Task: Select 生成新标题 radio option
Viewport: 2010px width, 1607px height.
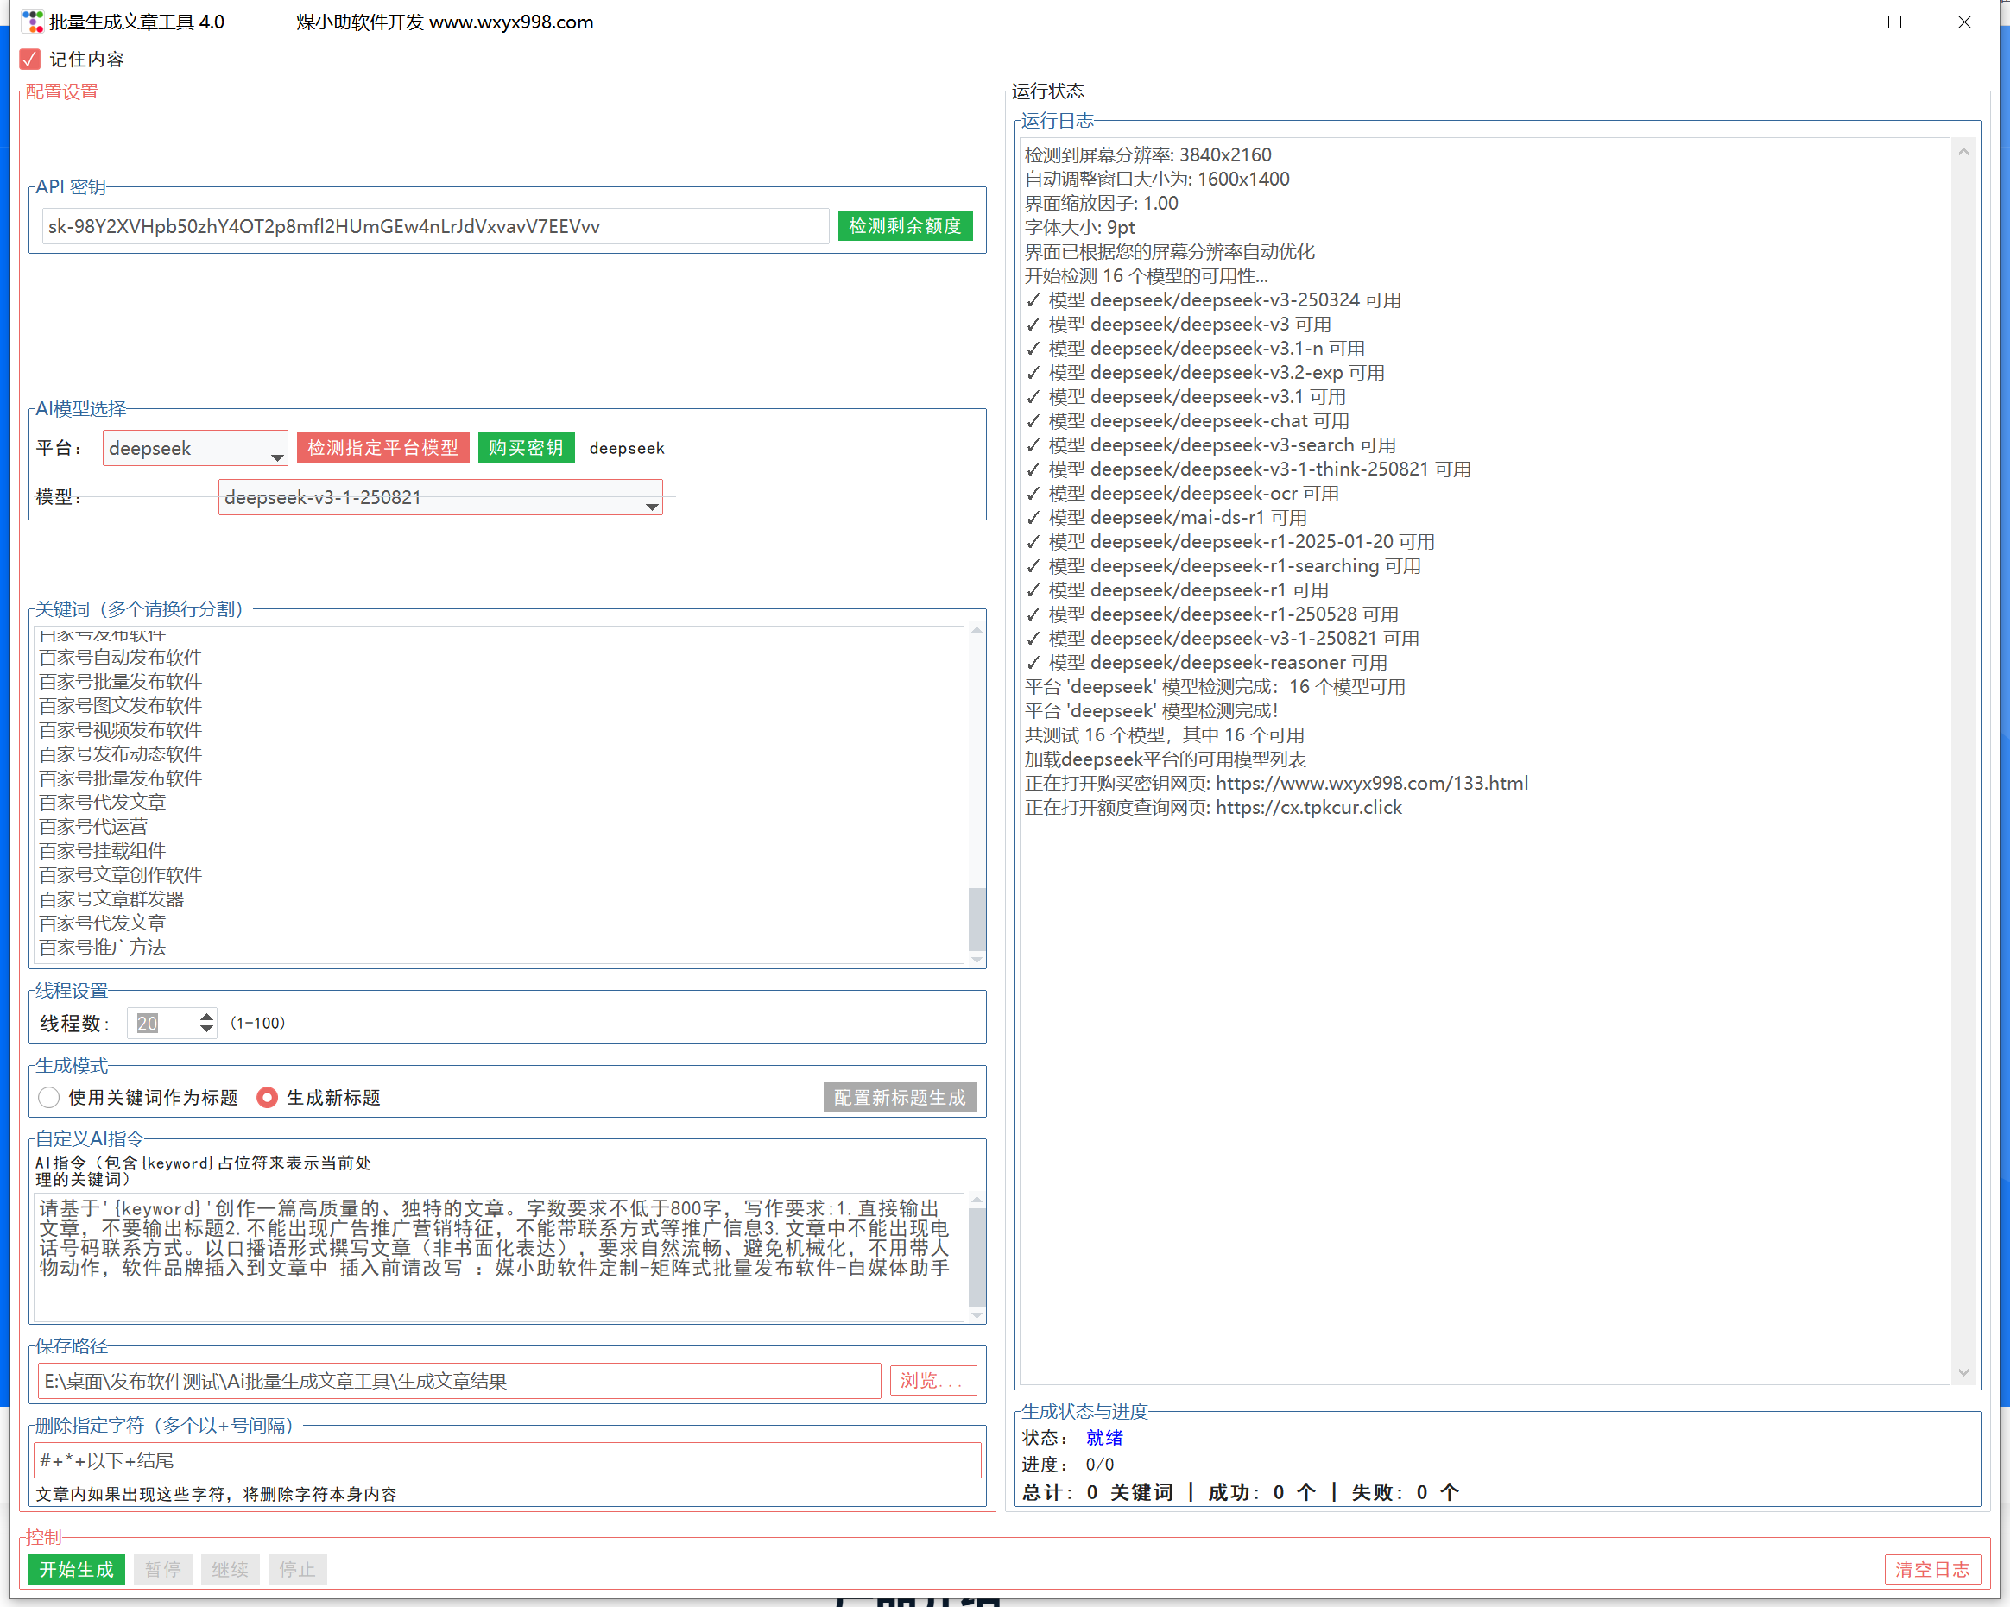Action: coord(268,1097)
